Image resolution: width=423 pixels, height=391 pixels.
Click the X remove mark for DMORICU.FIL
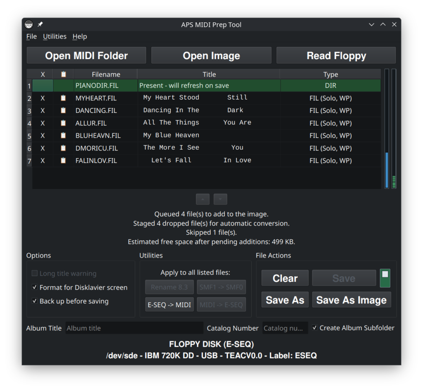43,148
